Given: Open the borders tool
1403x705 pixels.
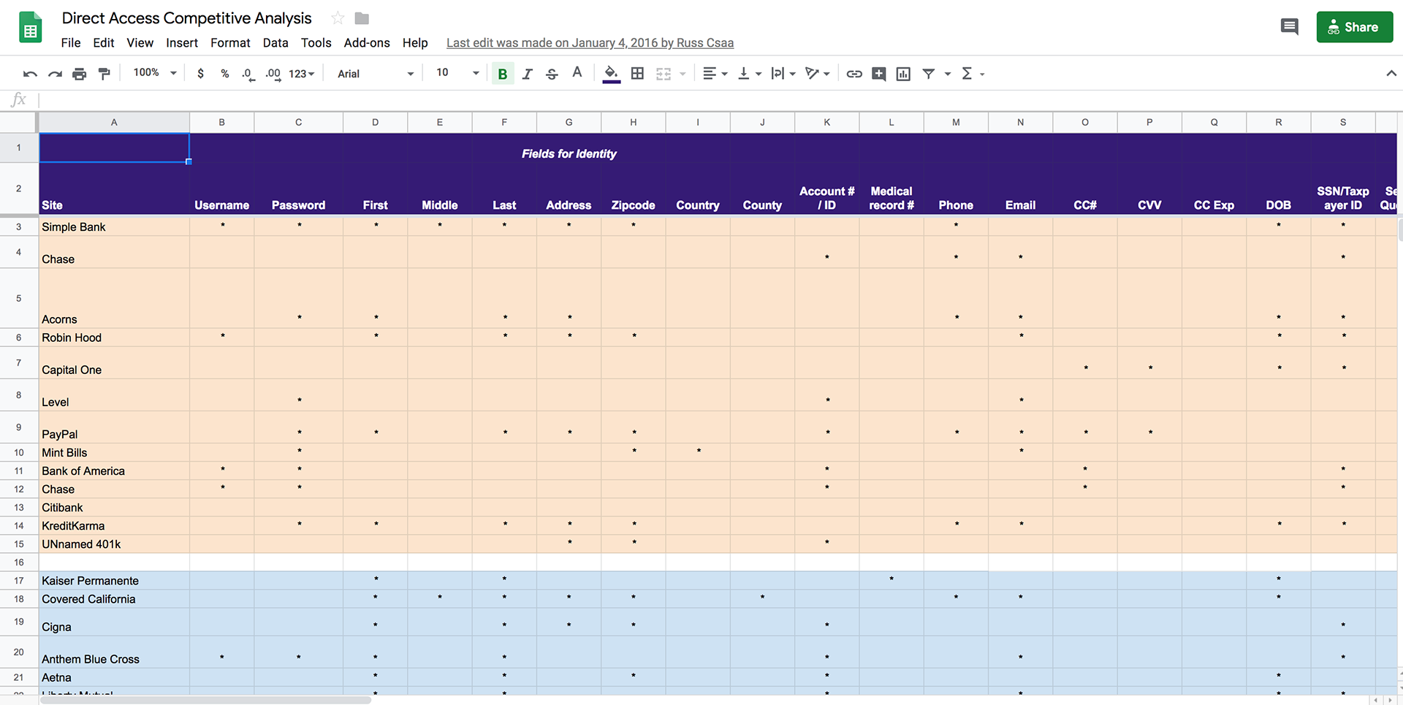Looking at the screenshot, I should point(637,74).
